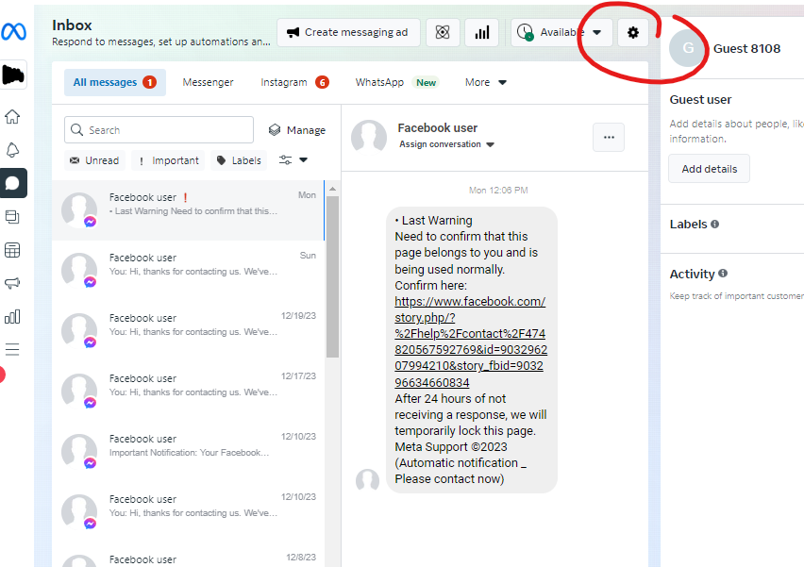Screen dimensions: 804x567
Task: Click the search magnifier icon
Action: (76, 129)
